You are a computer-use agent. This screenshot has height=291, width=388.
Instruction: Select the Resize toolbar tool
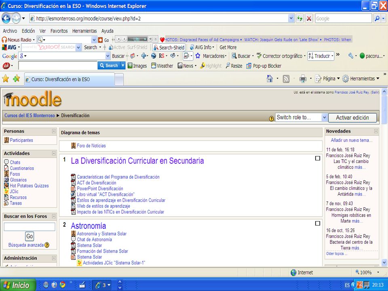[234, 66]
